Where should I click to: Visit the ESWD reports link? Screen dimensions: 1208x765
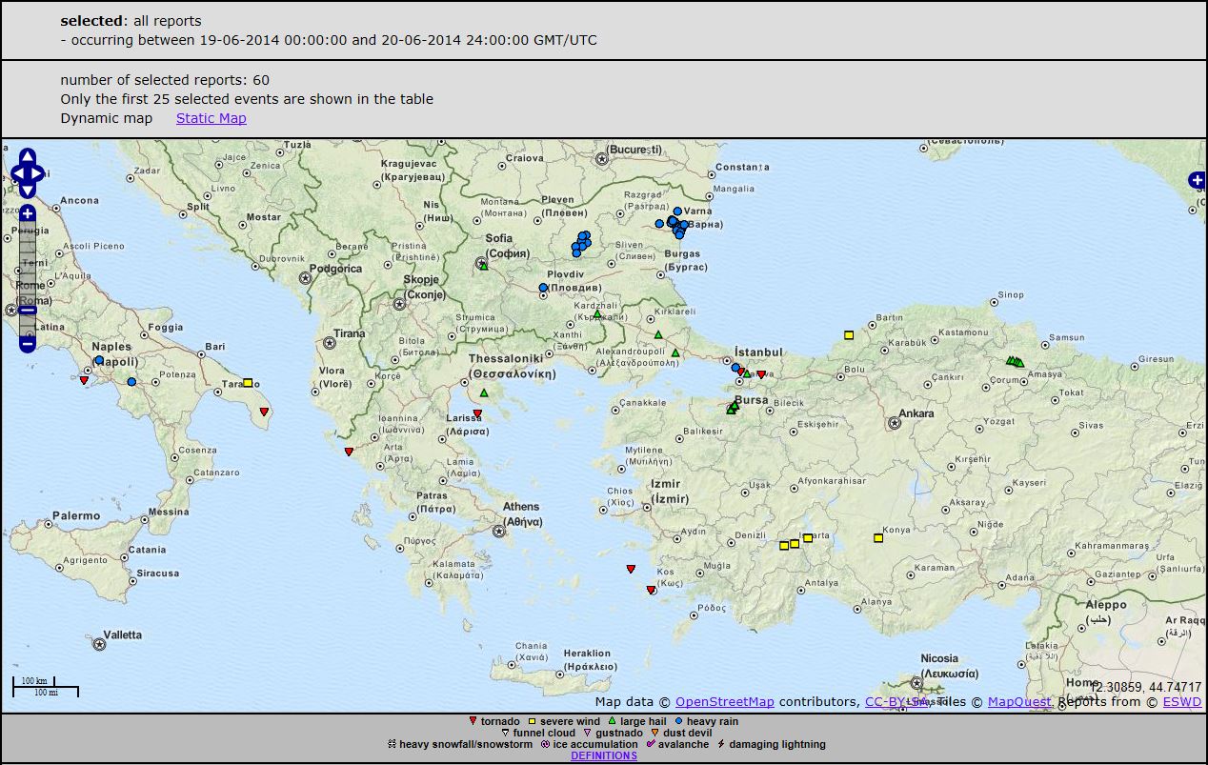(x=1181, y=702)
